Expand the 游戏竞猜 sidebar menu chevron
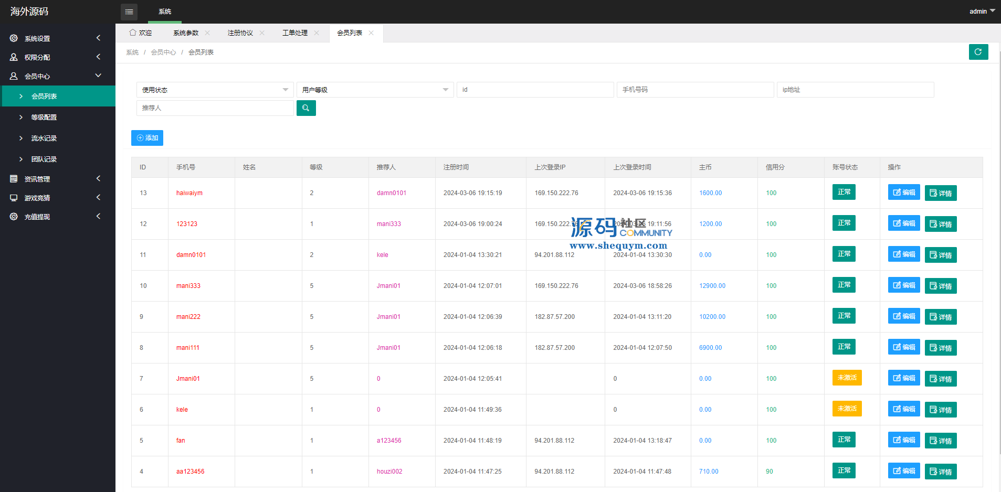Viewport: 1001px width, 492px height. tap(98, 197)
